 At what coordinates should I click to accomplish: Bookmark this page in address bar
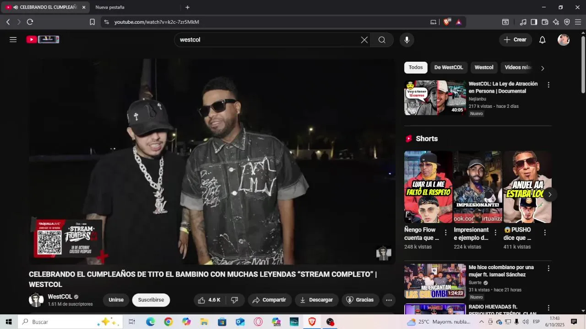(92, 22)
